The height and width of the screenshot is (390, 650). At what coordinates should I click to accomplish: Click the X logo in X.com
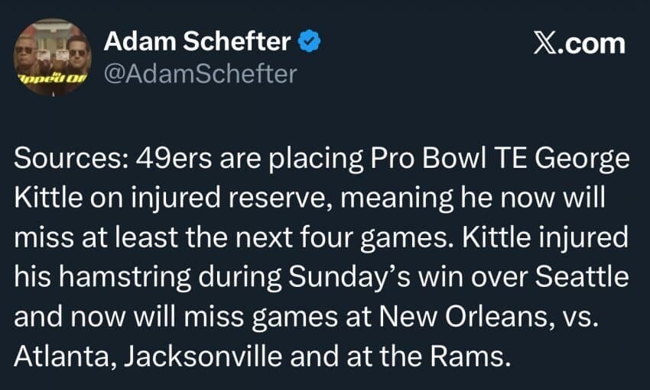click(x=544, y=44)
